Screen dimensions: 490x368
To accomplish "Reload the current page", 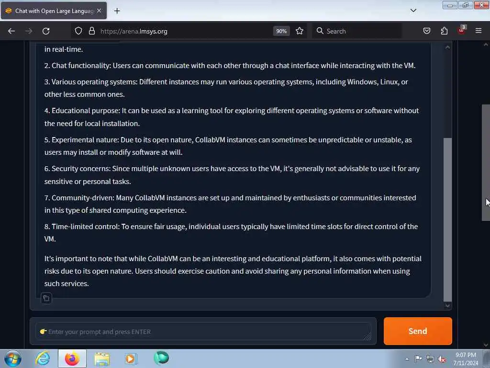I will point(46,31).
